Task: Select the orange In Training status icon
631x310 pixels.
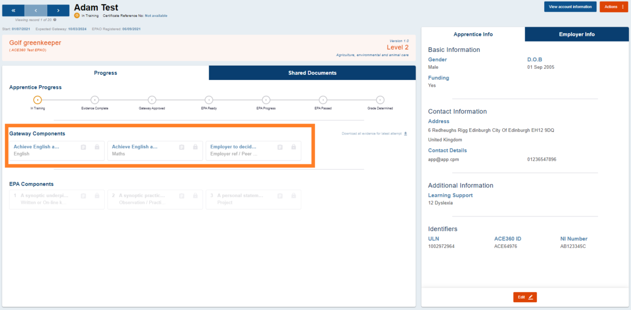Action: point(77,15)
